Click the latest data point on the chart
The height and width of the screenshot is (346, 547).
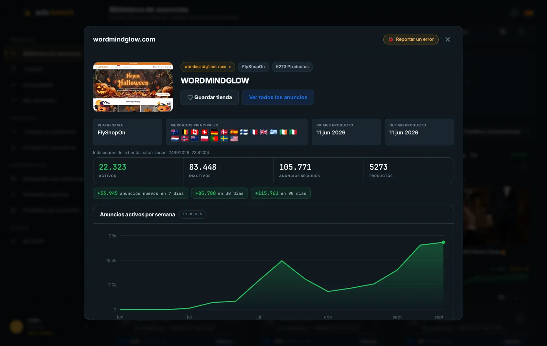(443, 242)
